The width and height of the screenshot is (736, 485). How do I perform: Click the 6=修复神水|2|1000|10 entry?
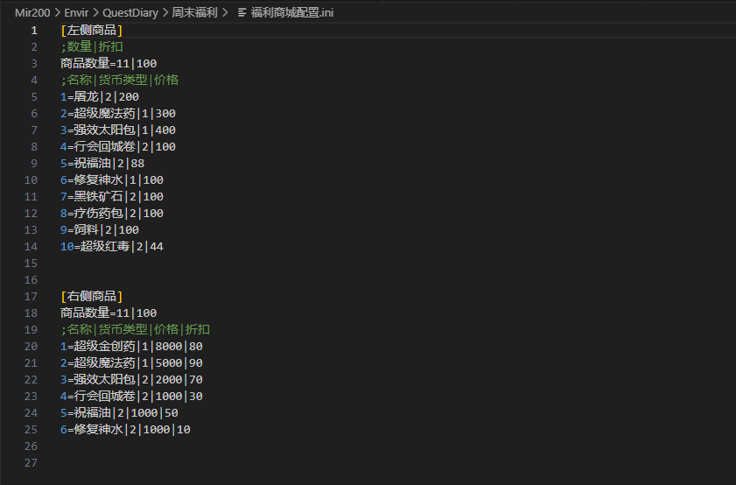[125, 430]
